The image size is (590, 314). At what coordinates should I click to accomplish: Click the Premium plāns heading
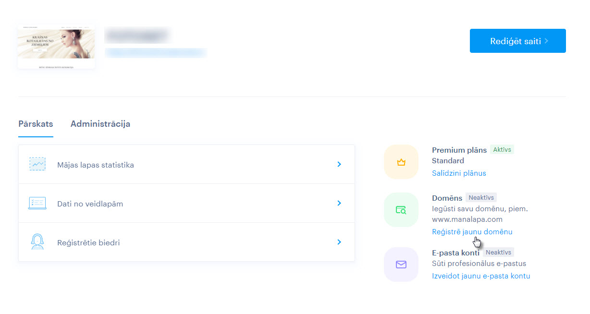tap(459, 150)
